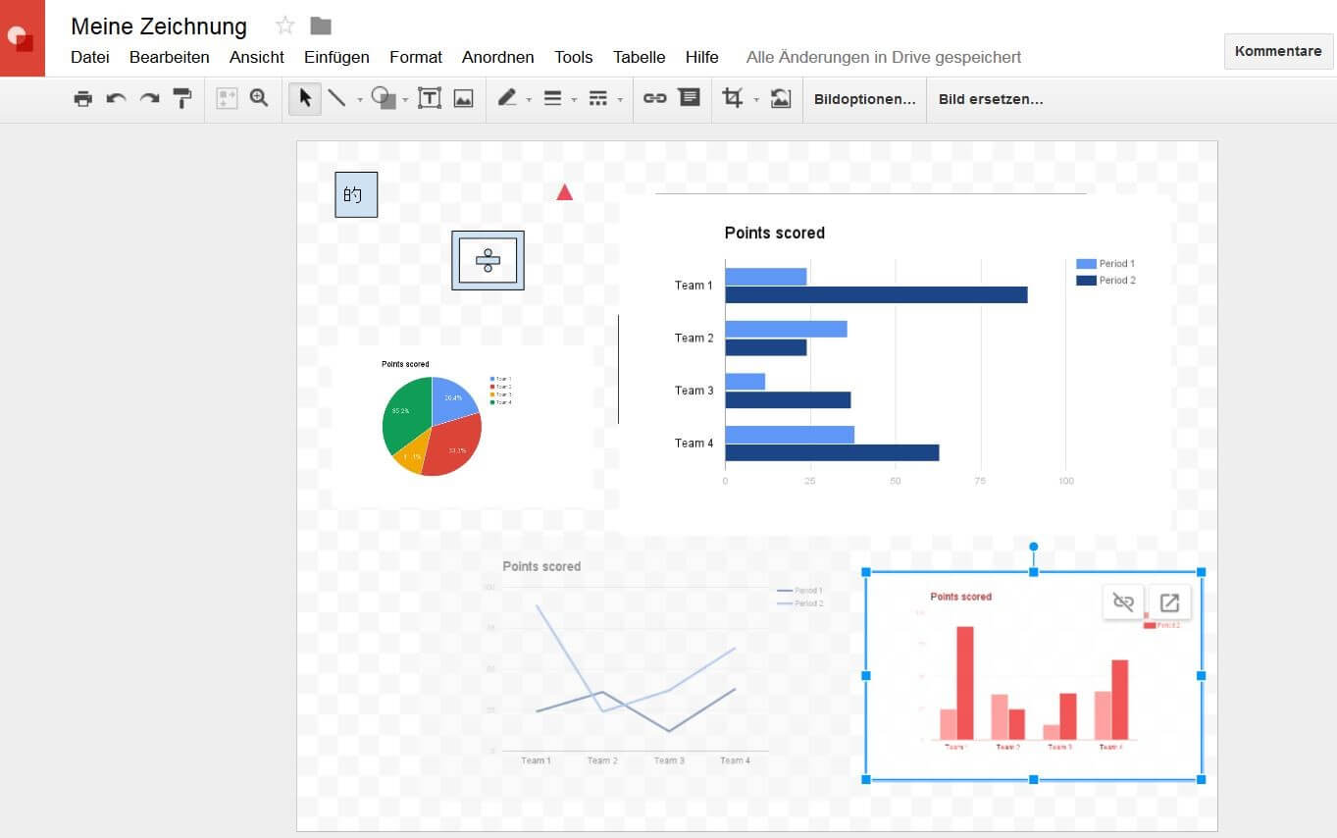Click the line weight icon
The image size is (1337, 838).
point(552,98)
